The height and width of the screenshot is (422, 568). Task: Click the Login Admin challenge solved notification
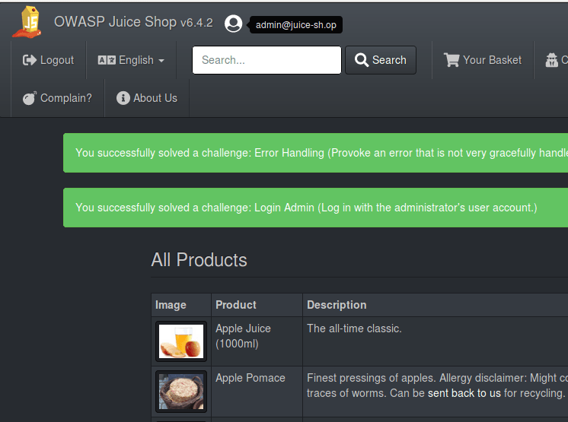(315, 208)
